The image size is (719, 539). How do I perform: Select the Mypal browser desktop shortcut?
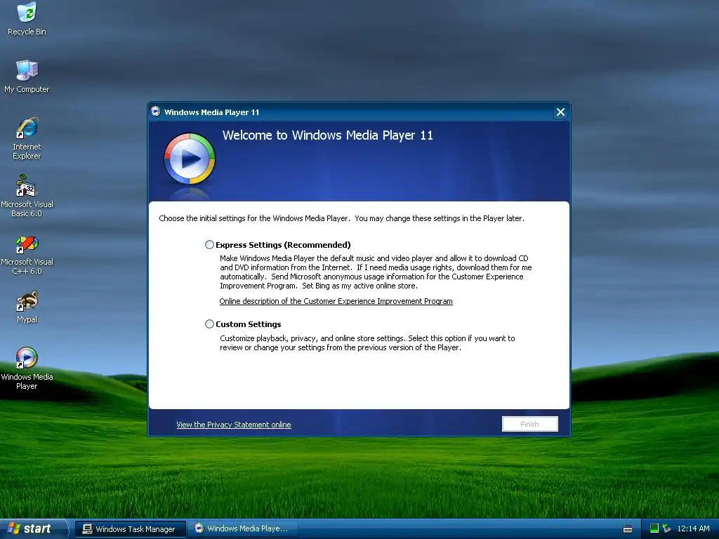pos(27,307)
